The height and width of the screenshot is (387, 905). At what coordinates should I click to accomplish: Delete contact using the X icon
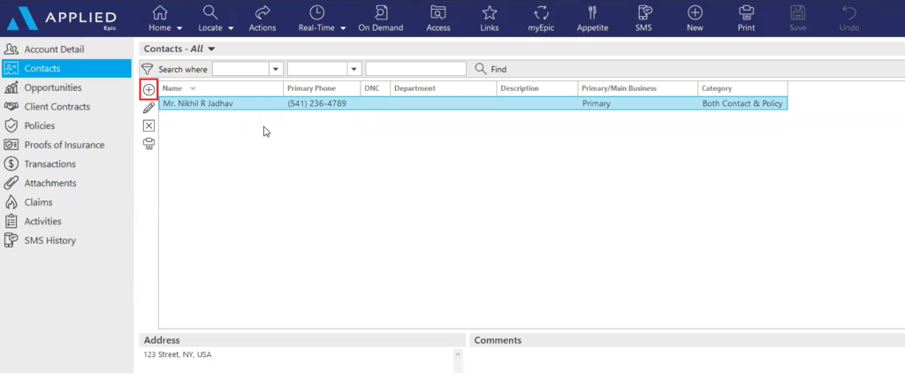coord(148,125)
